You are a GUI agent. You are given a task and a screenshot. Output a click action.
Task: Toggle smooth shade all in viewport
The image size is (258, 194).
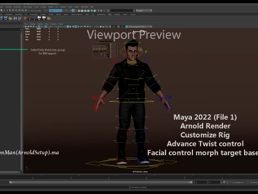tap(68, 26)
